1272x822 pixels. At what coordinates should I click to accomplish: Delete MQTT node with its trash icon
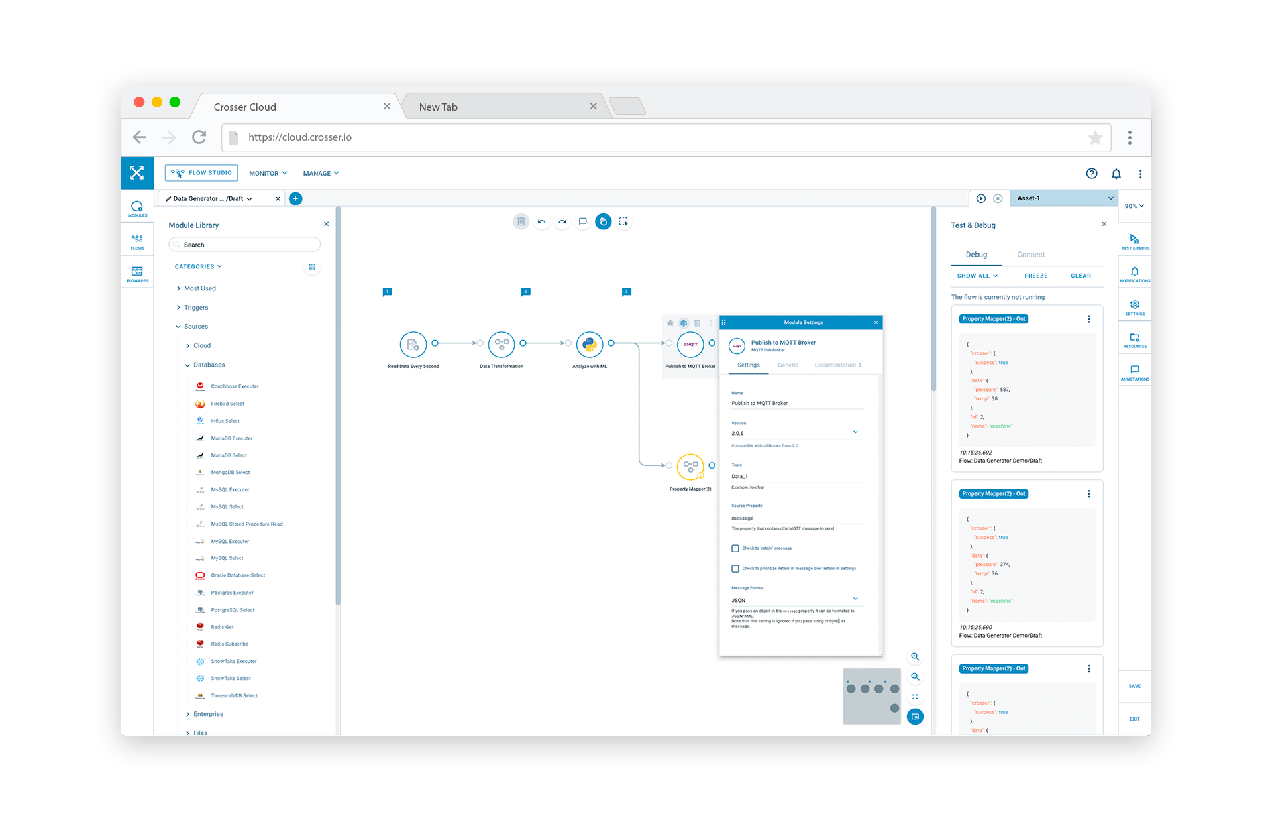[x=697, y=323]
